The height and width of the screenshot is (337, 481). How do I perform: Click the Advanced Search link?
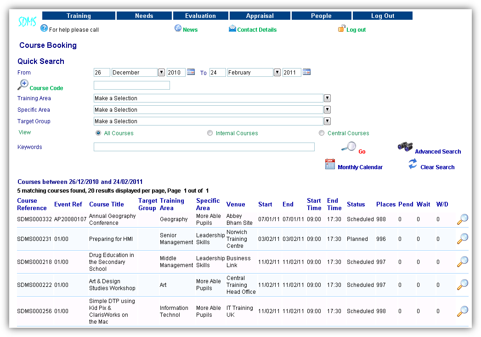pyautogui.click(x=438, y=152)
